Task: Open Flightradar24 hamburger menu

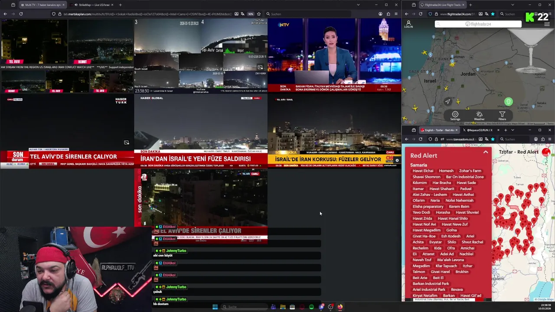Action: coord(546,24)
